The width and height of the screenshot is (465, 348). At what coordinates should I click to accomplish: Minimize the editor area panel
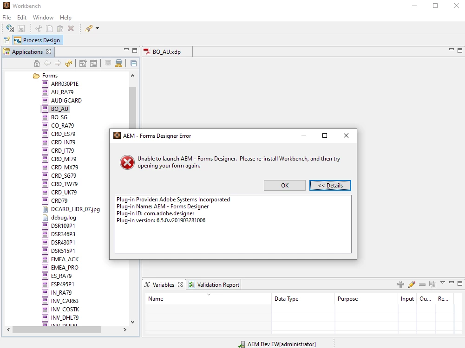coord(452,50)
